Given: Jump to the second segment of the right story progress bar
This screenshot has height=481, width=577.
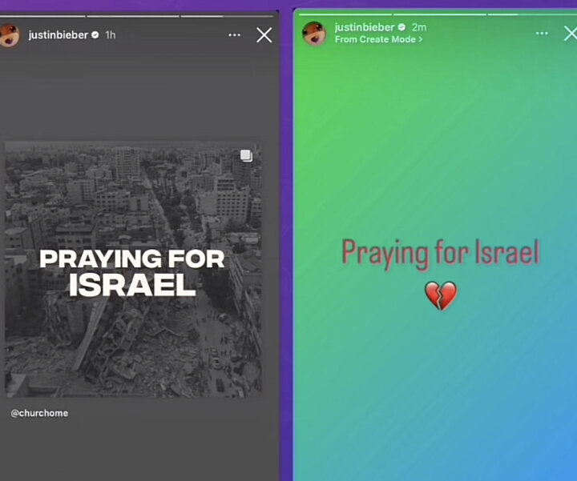Looking at the screenshot, I should pyautogui.click(x=440, y=14).
